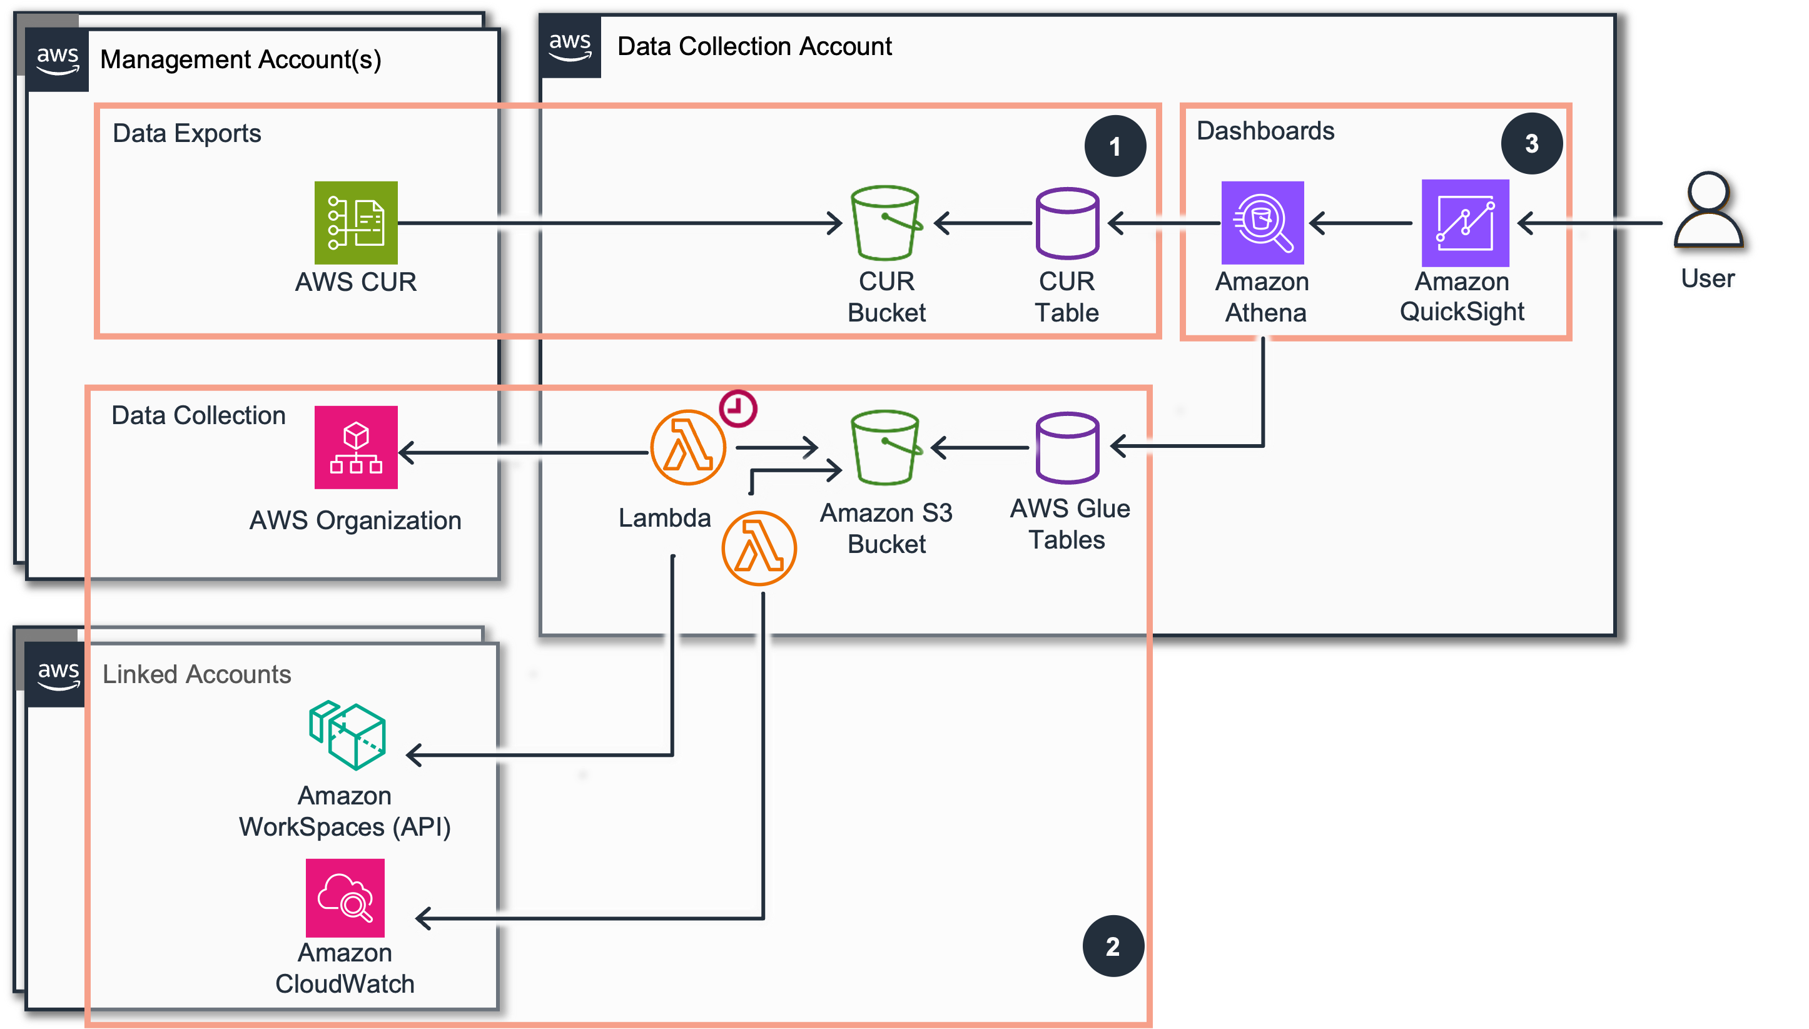Select the AWS Glue Tables text label
The height and width of the screenshot is (1029, 1809).
point(1069,524)
